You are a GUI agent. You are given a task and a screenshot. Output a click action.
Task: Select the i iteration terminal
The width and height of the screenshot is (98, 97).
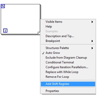click(5, 31)
